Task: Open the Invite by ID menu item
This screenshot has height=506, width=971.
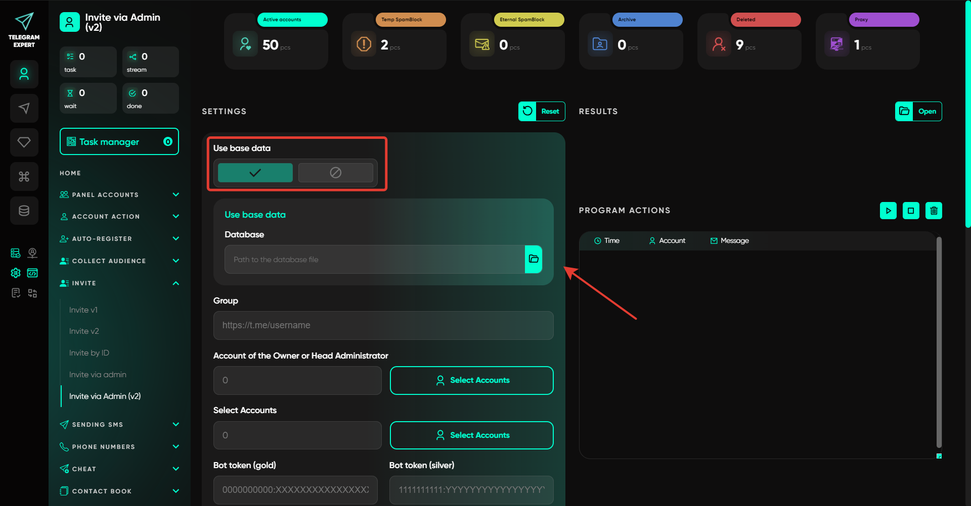Action: pos(89,353)
